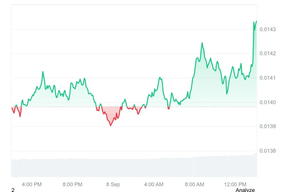Pick the 0.0139 price axis label
Viewport: 288px width, 192px height.
[268, 126]
